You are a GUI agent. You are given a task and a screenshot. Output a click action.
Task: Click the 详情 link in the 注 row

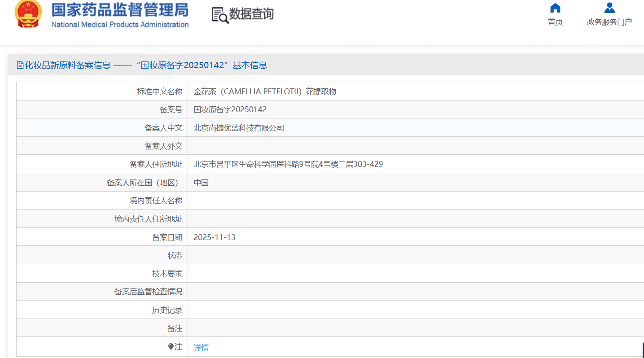(x=201, y=348)
